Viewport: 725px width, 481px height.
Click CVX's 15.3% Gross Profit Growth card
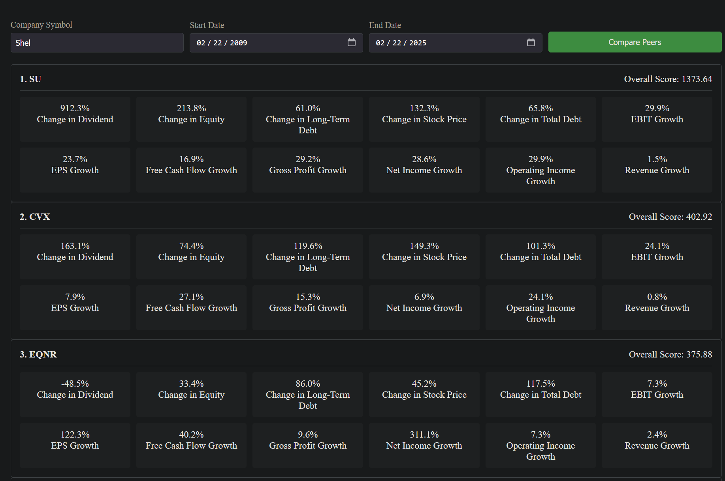pos(308,308)
